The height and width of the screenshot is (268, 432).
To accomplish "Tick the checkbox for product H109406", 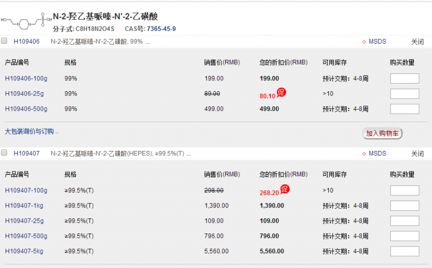I will (5, 41).
